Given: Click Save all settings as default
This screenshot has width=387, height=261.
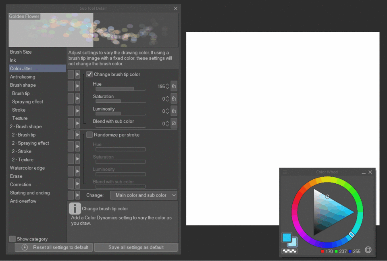Looking at the screenshot, I should [x=136, y=247].
